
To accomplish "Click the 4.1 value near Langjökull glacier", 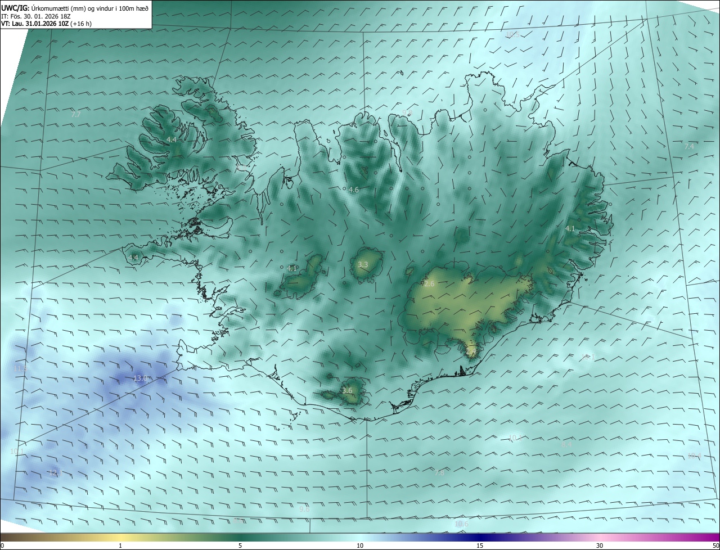I will [x=291, y=268].
